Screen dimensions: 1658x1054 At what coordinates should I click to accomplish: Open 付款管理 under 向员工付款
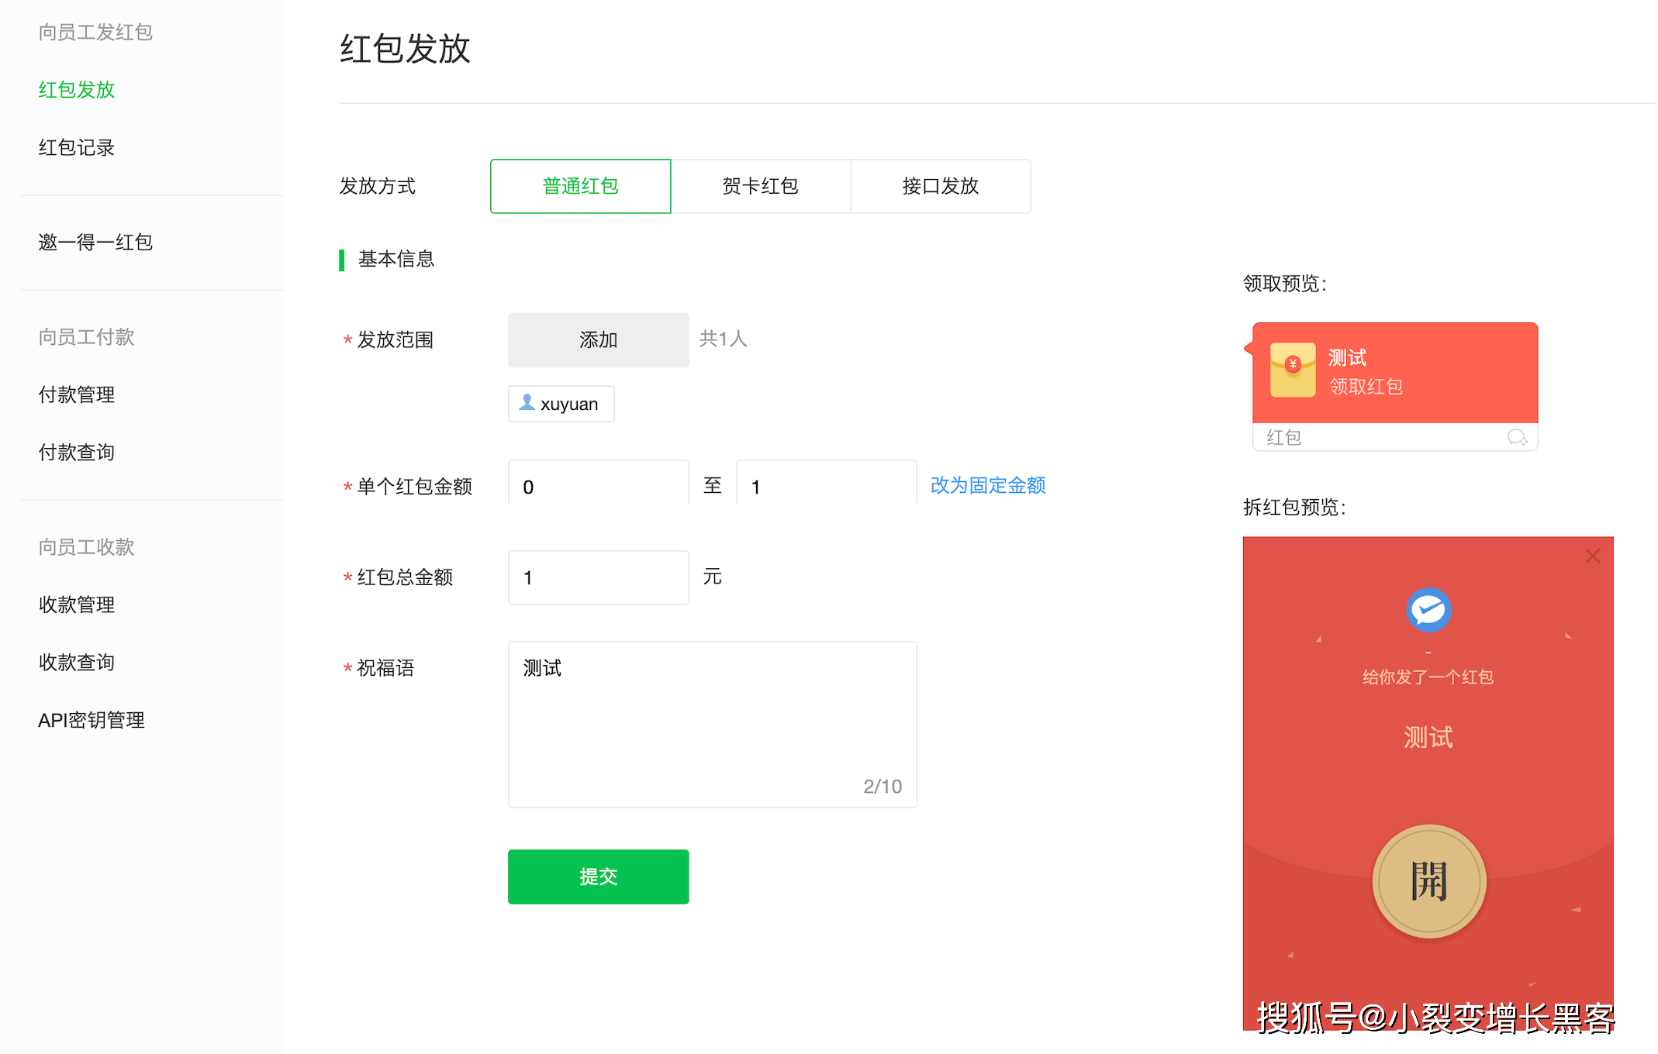pos(75,394)
